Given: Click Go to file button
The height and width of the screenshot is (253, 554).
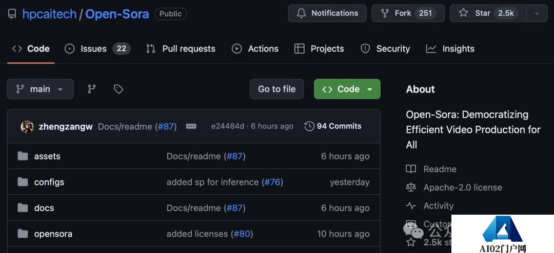Looking at the screenshot, I should pos(276,89).
